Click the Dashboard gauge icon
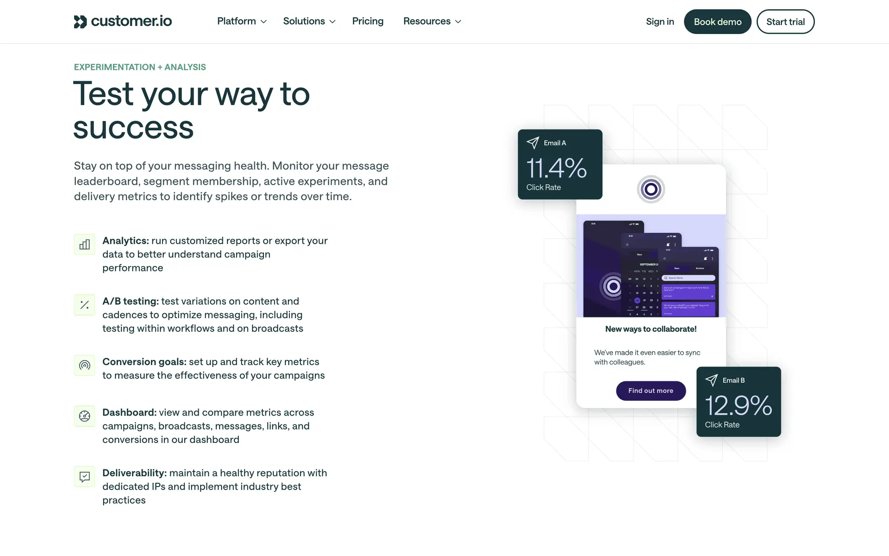The height and width of the screenshot is (556, 889). 84,416
